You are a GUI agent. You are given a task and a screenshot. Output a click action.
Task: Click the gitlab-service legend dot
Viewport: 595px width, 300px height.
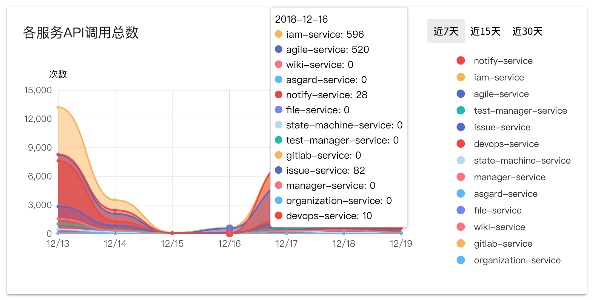461,244
